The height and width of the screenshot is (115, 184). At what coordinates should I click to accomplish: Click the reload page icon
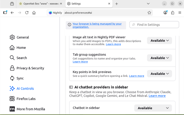point(27,13)
